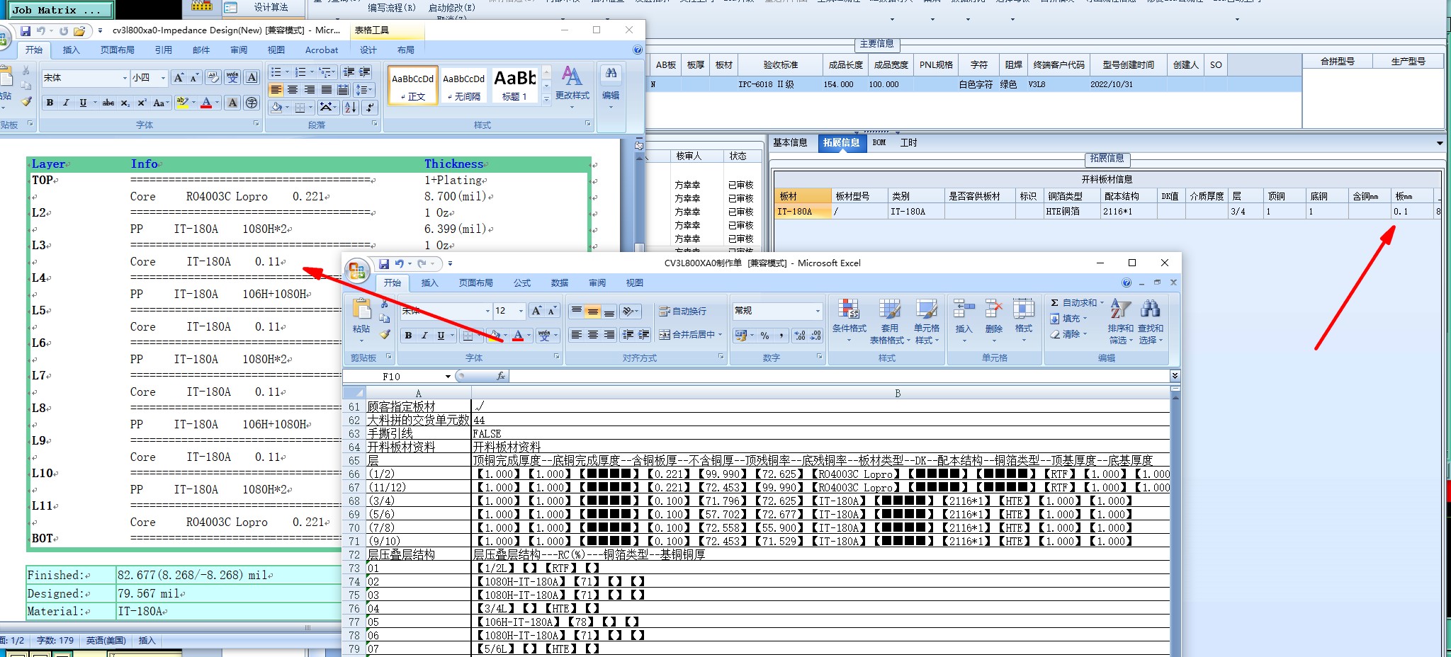This screenshot has height=657, width=1451.
Task: Switch to Word Acrobat tab
Action: click(x=322, y=50)
